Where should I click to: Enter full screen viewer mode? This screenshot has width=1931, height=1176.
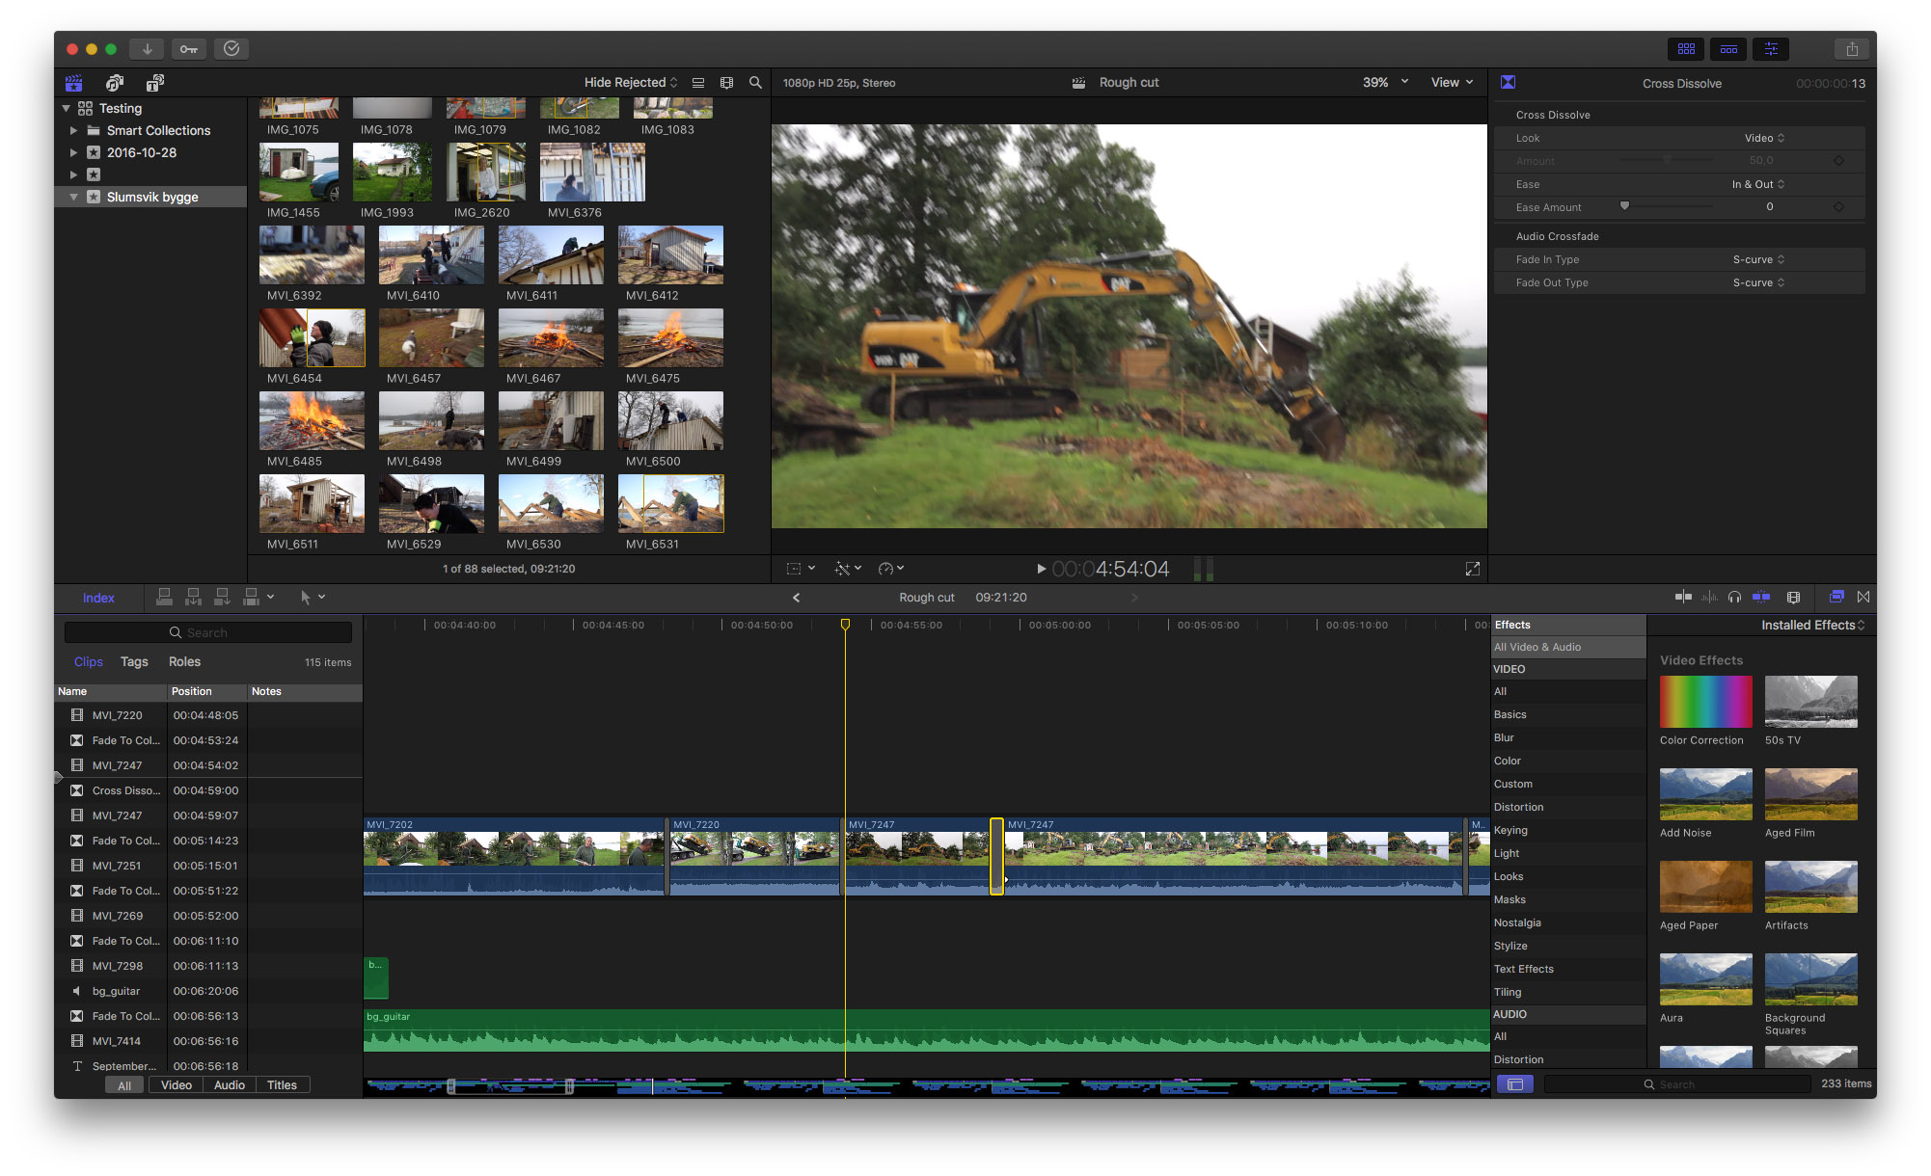click(x=1473, y=569)
